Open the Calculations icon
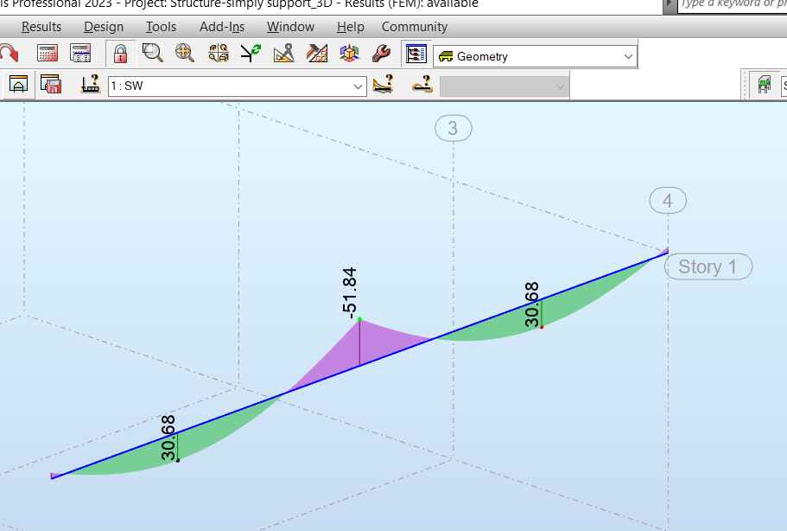This screenshot has width=787, height=531. pyautogui.click(x=47, y=53)
